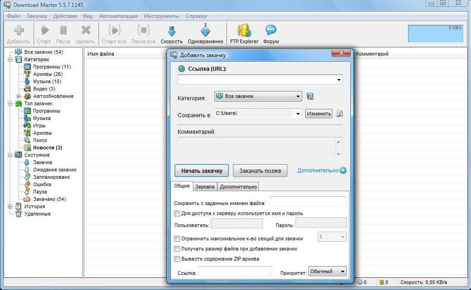This screenshot has height=290, width=471.
Task: Click the folder icon next to Изменить
Action: [339, 114]
